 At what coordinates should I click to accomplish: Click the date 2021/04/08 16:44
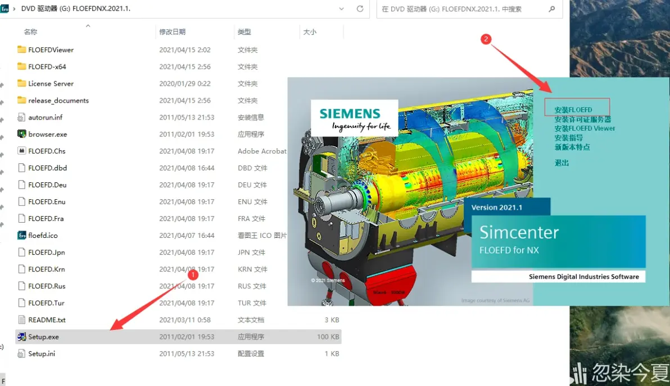click(187, 168)
